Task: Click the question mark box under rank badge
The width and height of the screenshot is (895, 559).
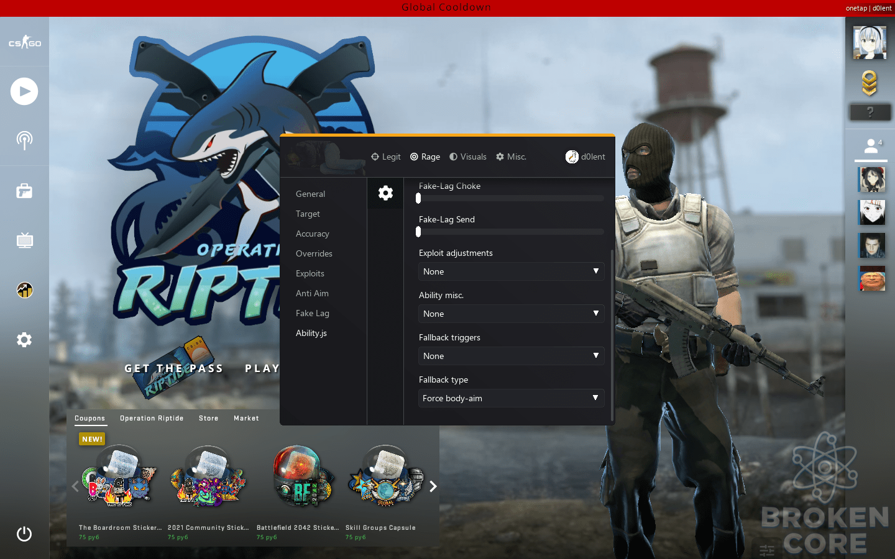Action: click(870, 112)
